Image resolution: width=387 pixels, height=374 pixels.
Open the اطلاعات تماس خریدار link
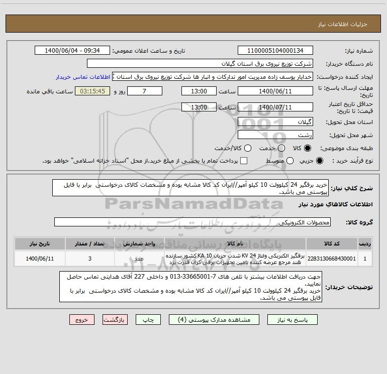[x=83, y=77]
